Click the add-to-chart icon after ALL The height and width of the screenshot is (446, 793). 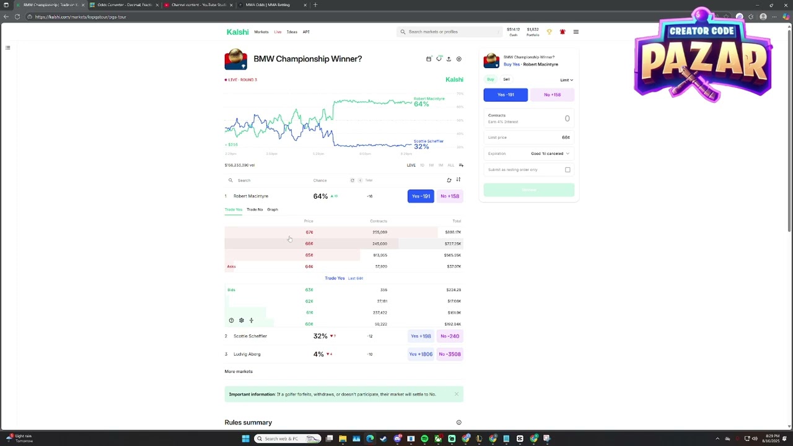pyautogui.click(x=461, y=165)
